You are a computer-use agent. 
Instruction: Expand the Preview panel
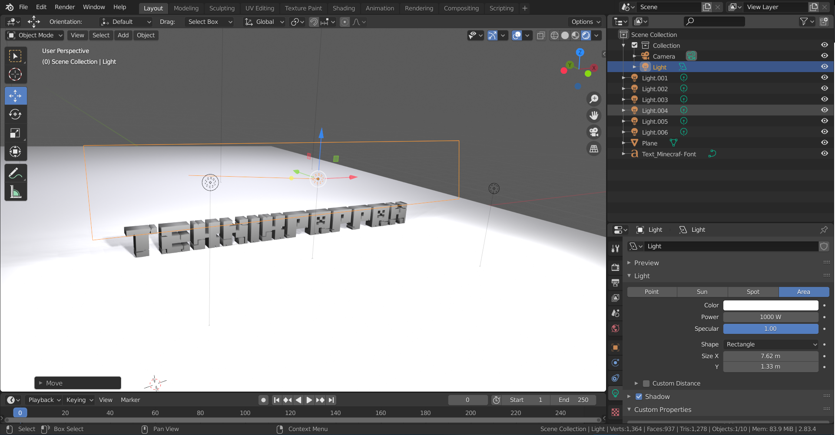click(x=646, y=263)
